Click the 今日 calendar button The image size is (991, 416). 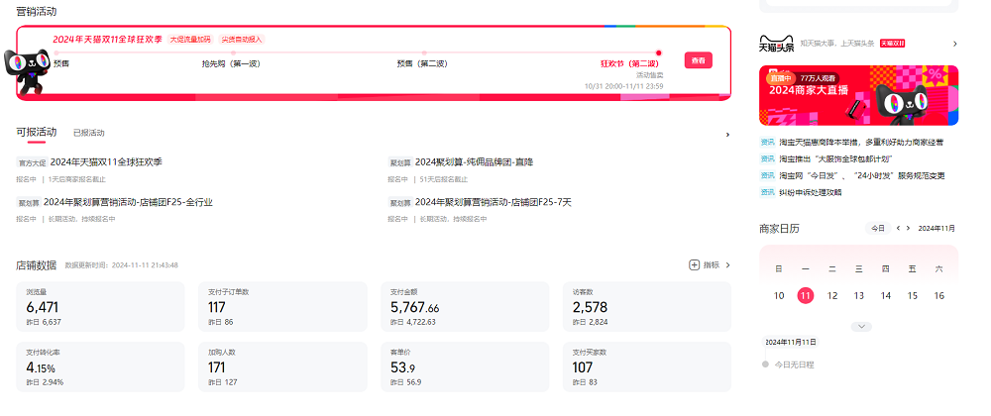(878, 228)
